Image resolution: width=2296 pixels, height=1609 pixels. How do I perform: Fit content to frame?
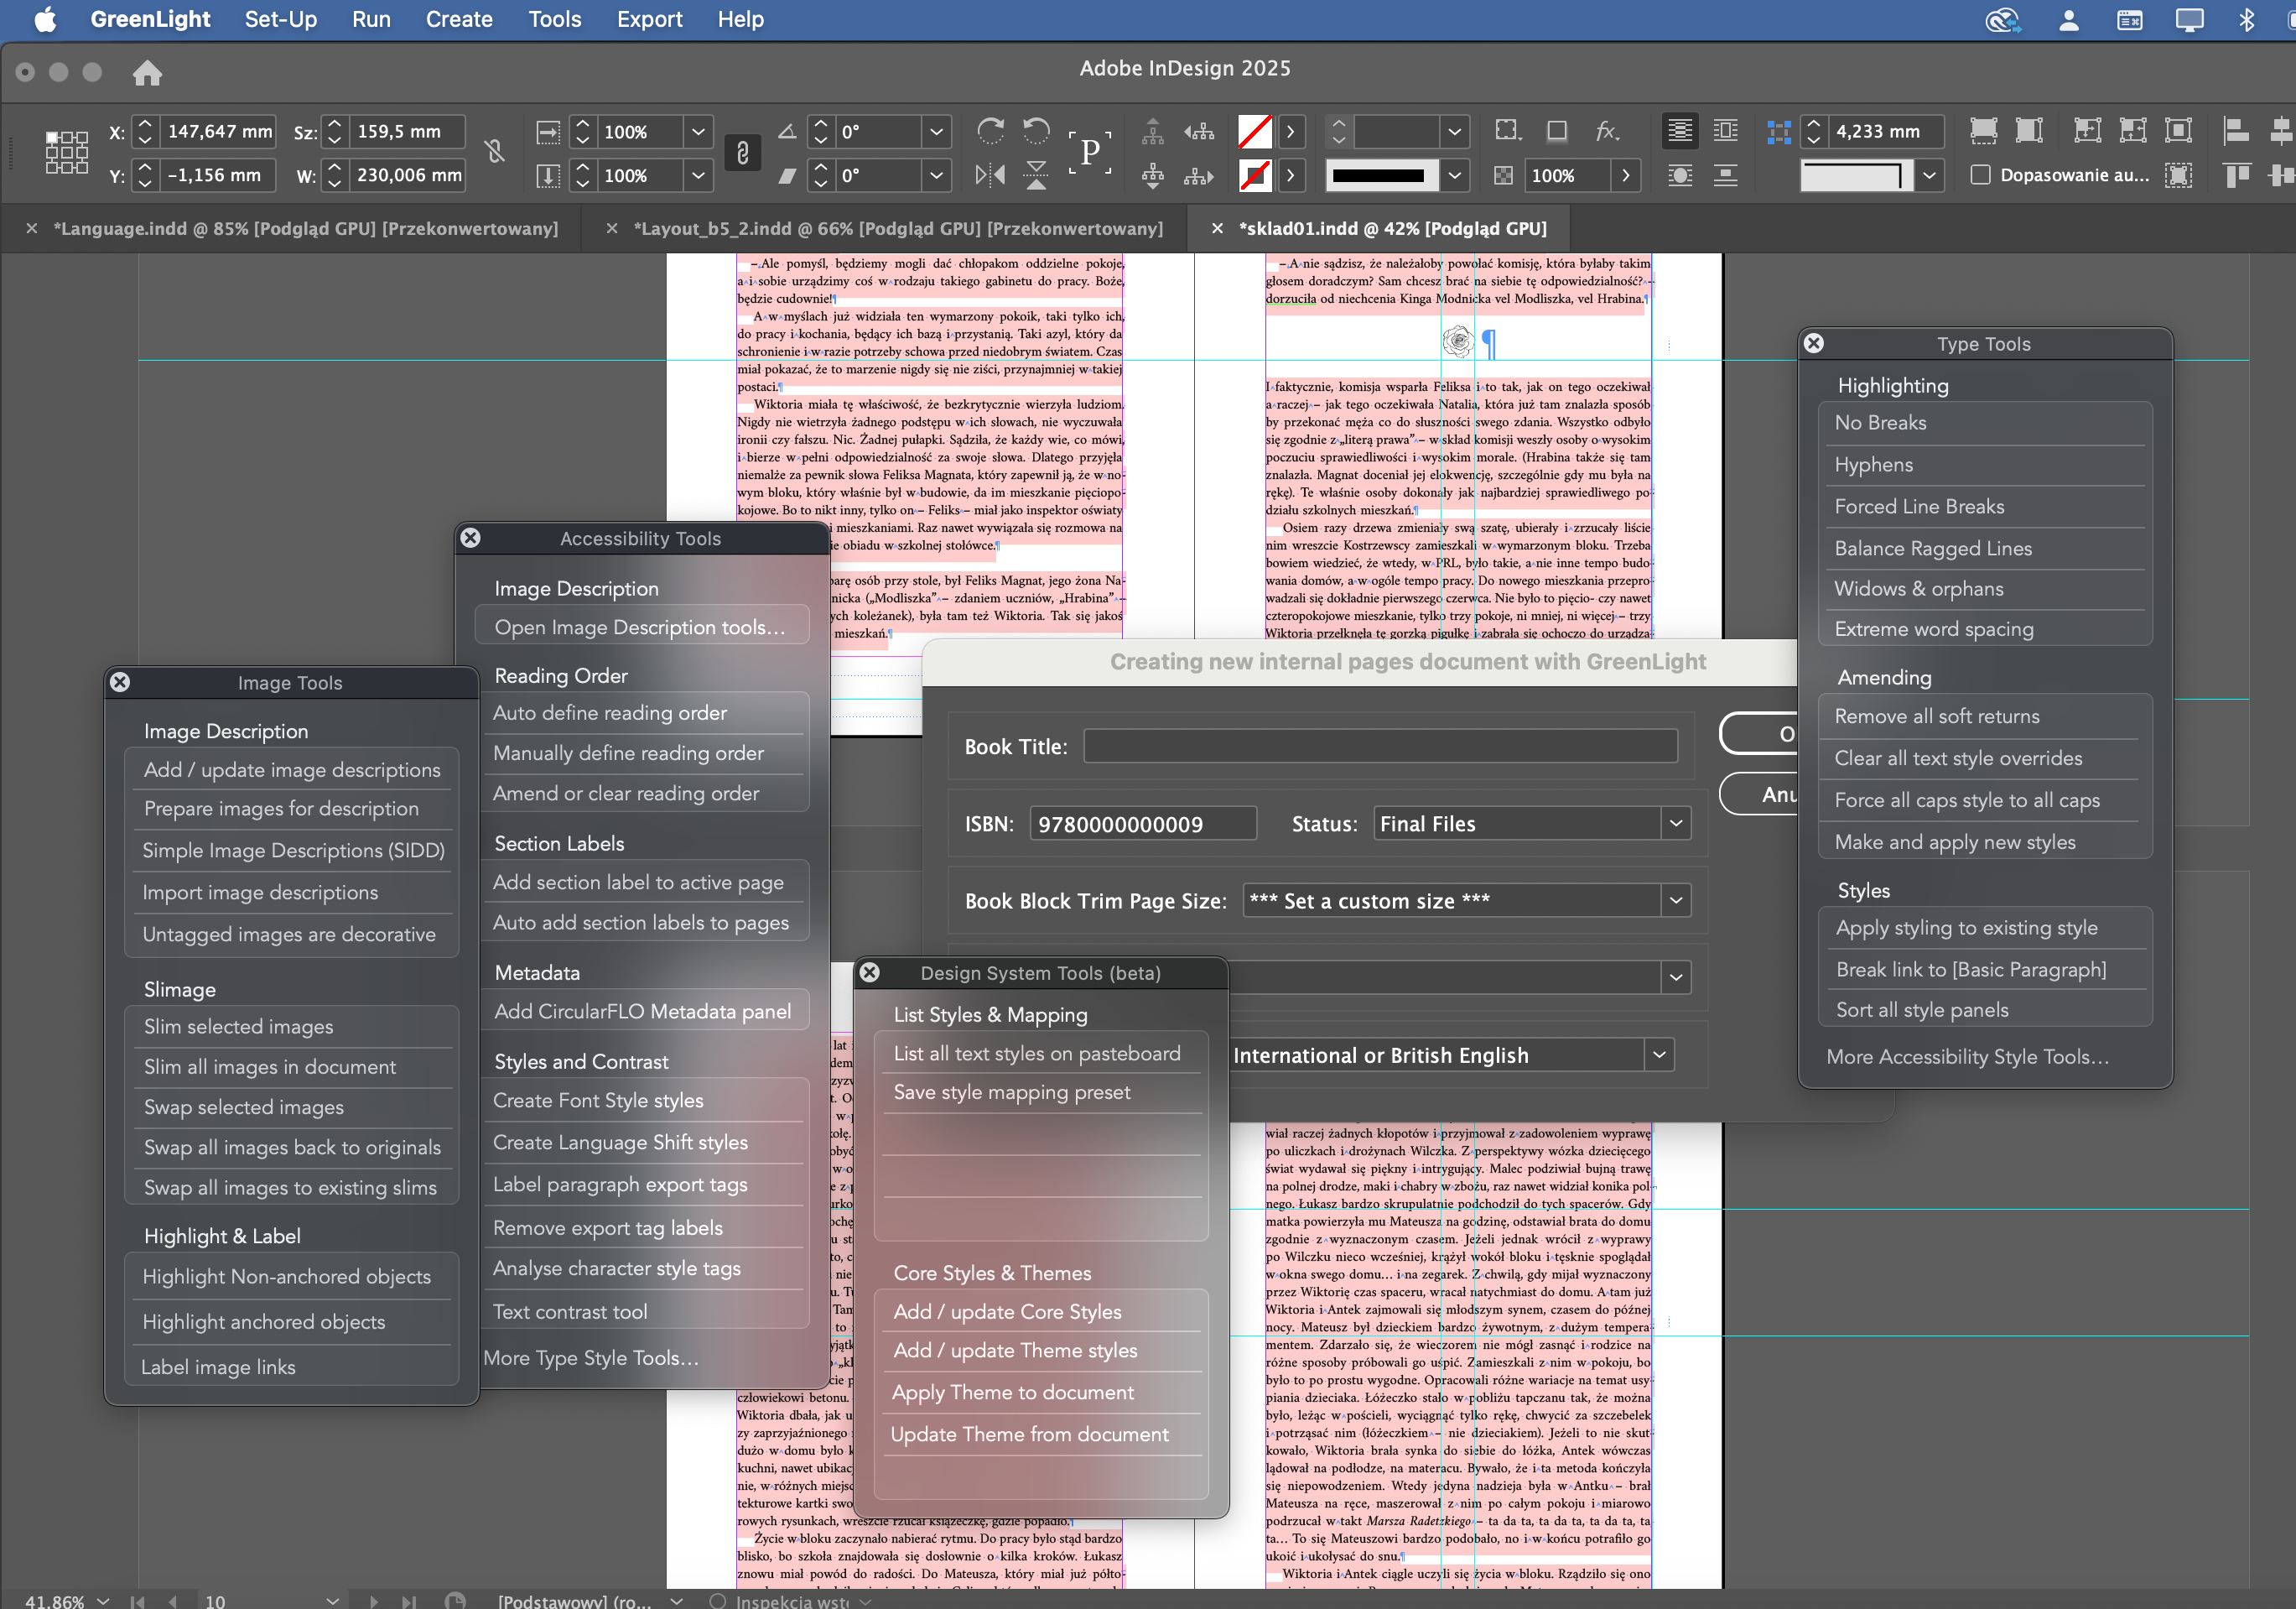pyautogui.click(x=2087, y=131)
